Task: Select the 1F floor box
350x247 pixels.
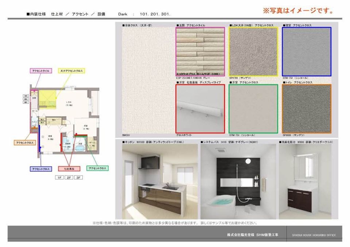Action: [x=59, y=178]
